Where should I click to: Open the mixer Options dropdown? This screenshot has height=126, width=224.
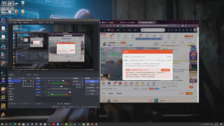(67, 104)
